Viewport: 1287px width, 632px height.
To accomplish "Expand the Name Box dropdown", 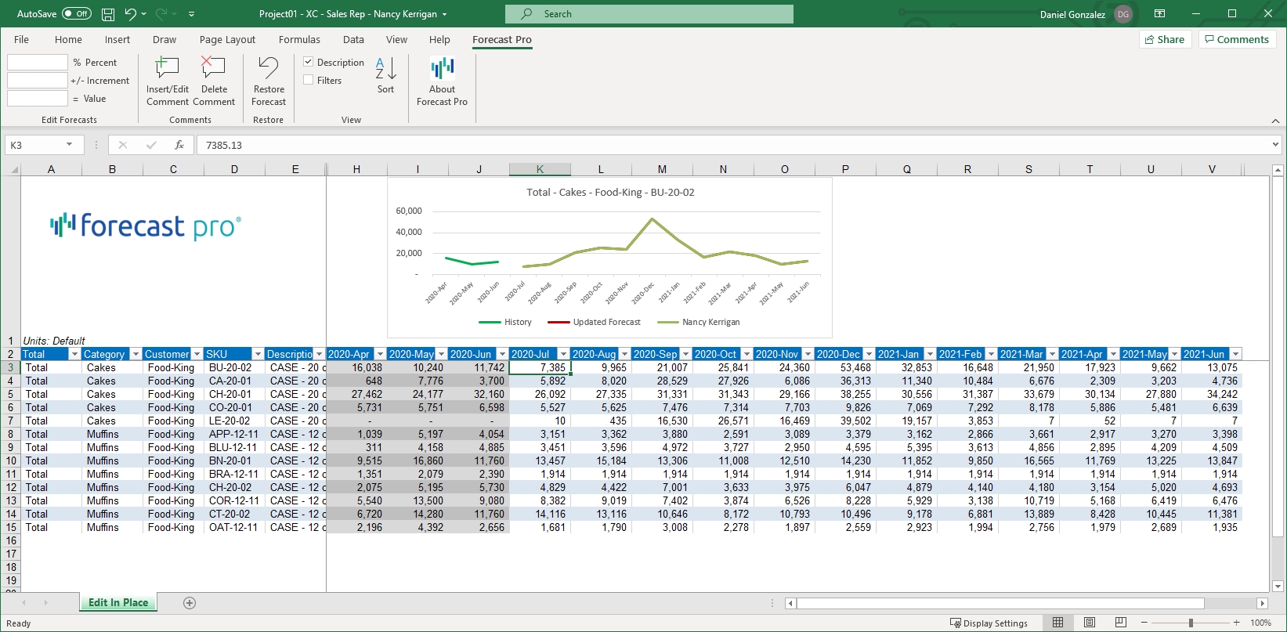I will point(70,145).
